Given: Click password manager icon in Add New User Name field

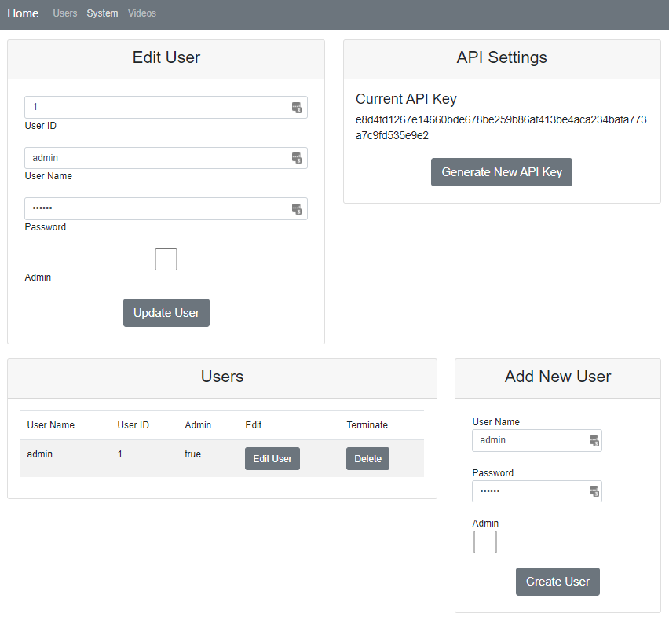Looking at the screenshot, I should [594, 441].
